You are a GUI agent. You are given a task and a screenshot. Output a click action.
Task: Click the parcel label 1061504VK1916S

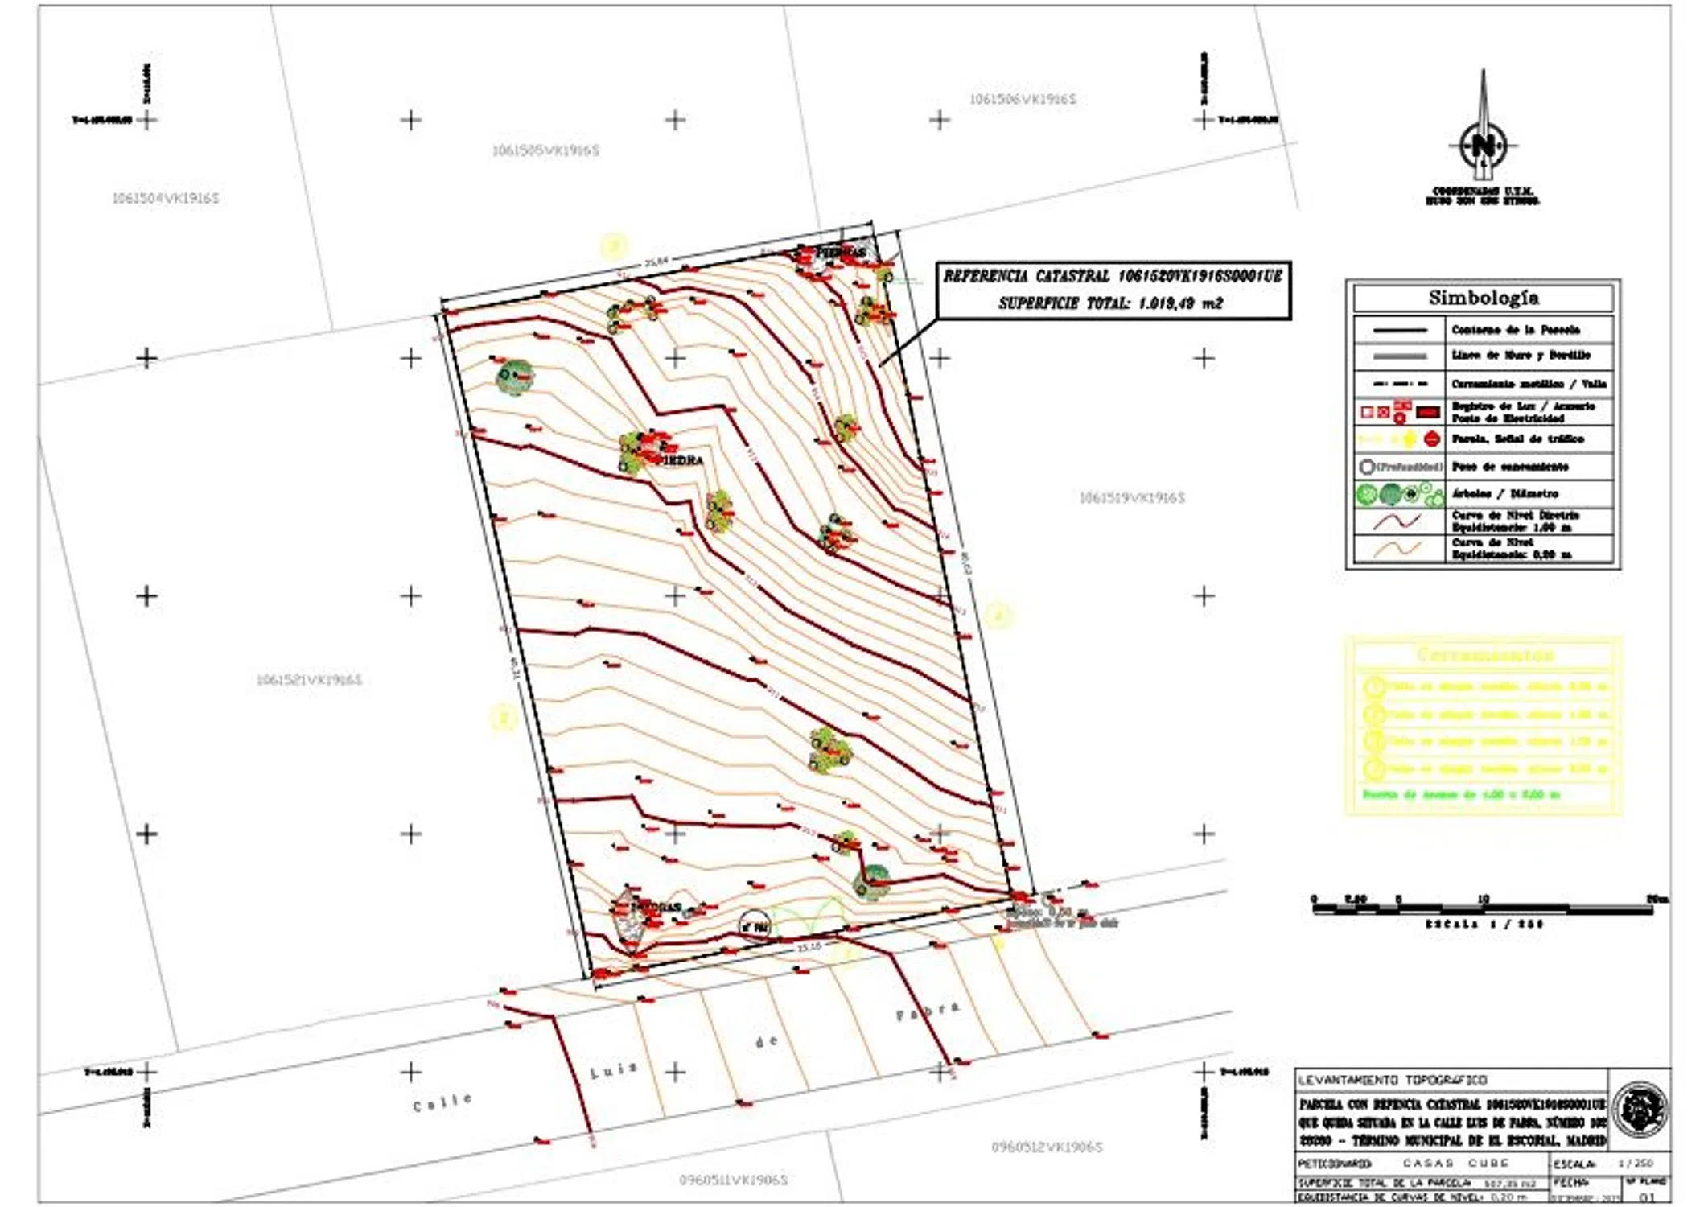click(x=165, y=198)
